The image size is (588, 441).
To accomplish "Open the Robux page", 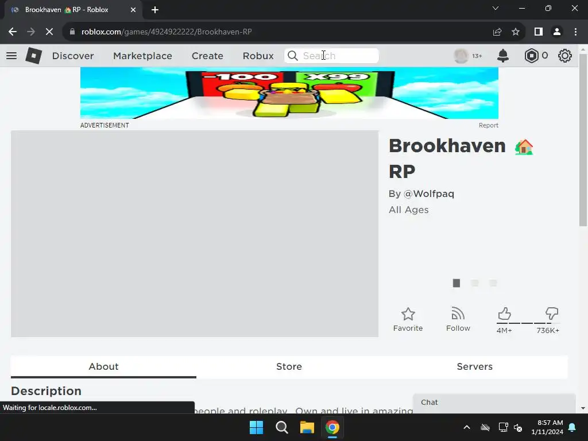I will tap(258, 56).
